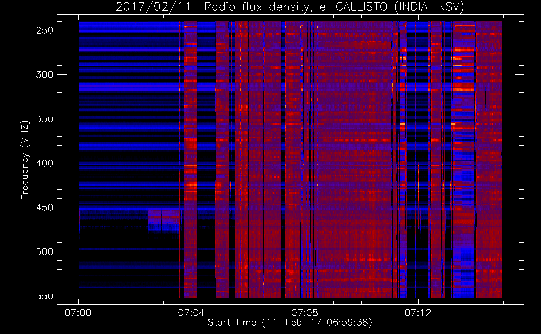Viewport: 541px width, 334px height.
Task: Click the 300 frequency tick label
Action: tap(45, 75)
